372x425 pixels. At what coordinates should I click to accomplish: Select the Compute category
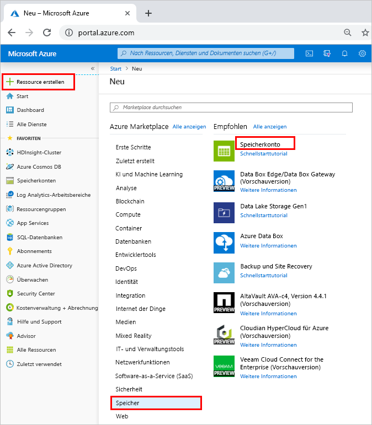click(x=128, y=214)
